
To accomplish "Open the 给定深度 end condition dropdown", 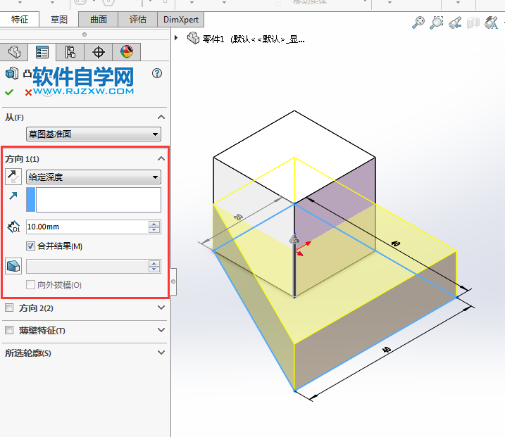I will pos(94,177).
